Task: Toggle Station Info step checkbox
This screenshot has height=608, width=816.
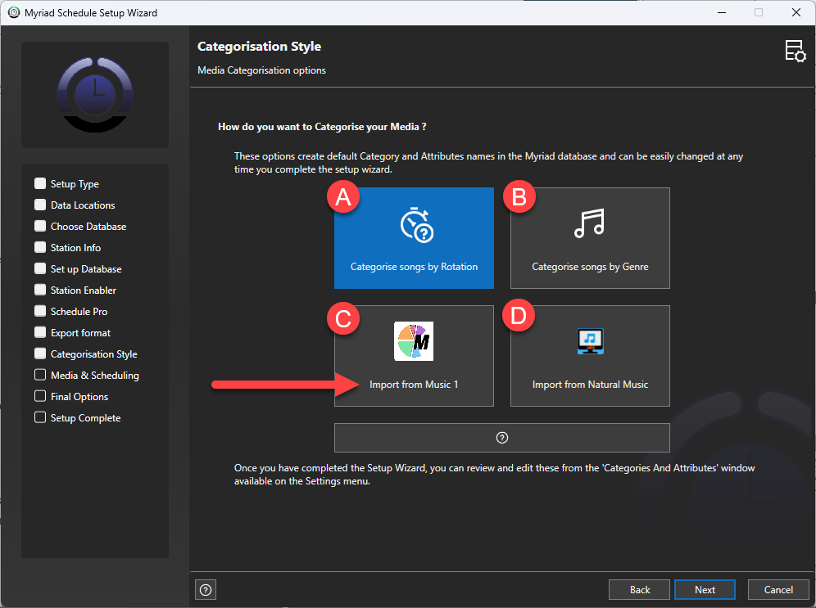Action: [40, 247]
